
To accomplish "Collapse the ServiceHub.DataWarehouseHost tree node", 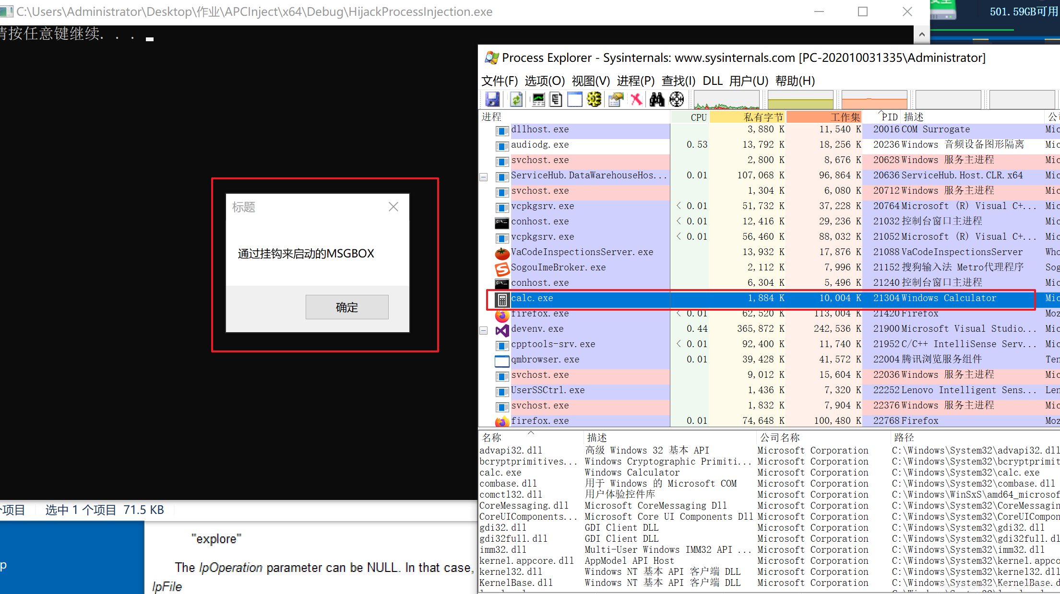I will click(x=484, y=177).
